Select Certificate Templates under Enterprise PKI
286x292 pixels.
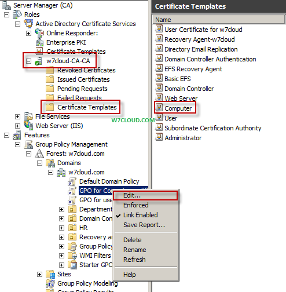click(x=76, y=52)
